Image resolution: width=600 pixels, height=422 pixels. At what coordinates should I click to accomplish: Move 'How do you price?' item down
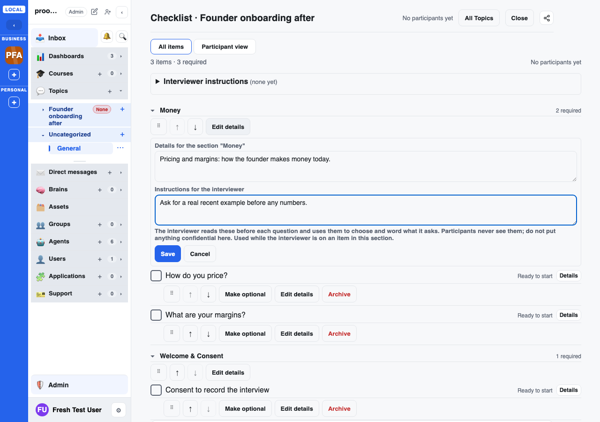[208, 294]
